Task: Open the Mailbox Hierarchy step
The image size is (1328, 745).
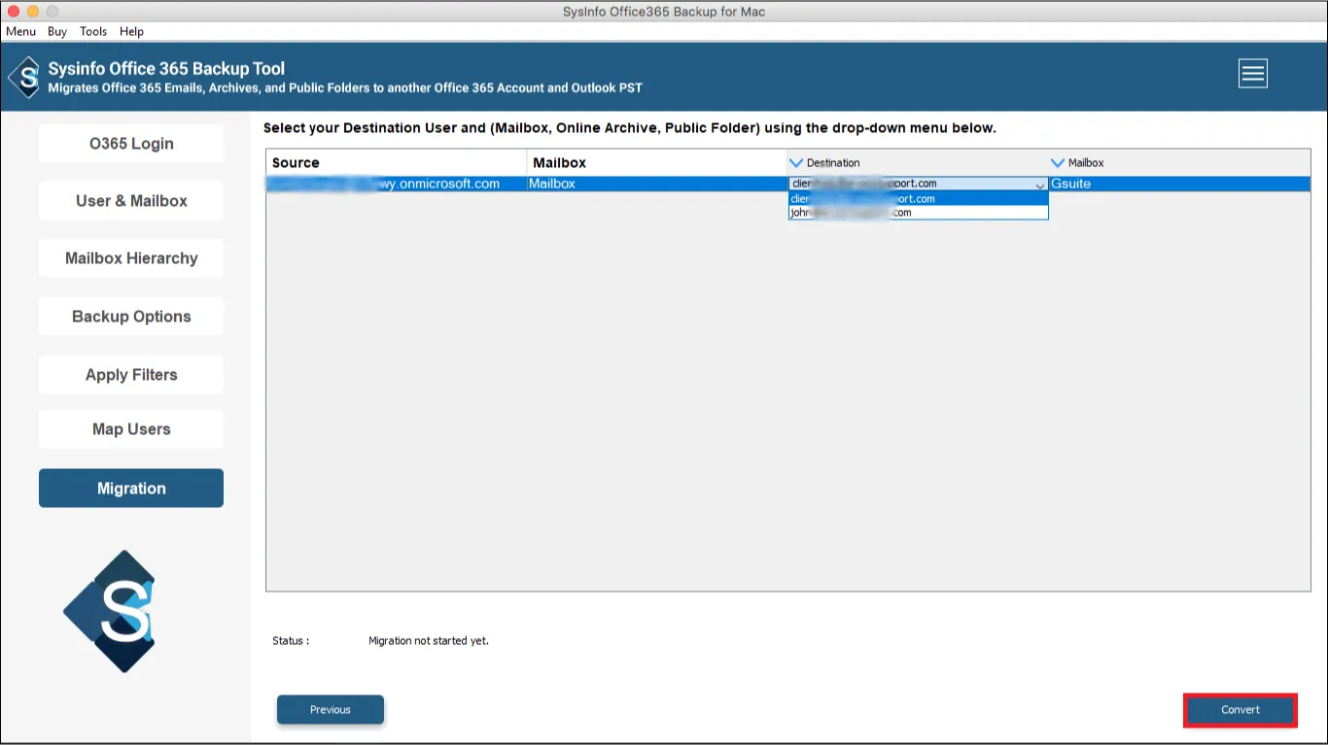Action: (x=131, y=258)
